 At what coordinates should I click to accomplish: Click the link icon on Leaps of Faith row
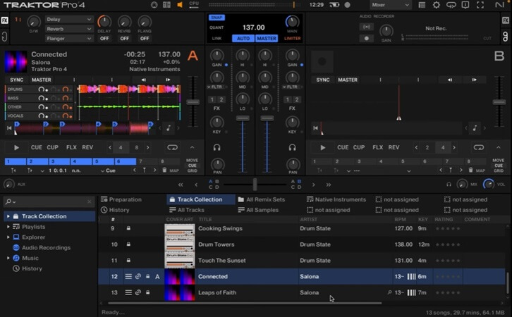click(138, 292)
